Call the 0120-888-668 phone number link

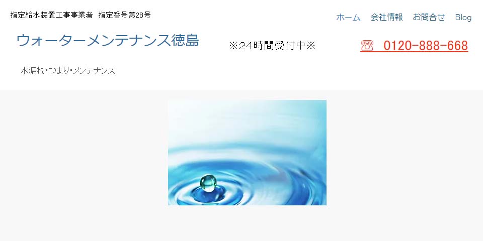pyautogui.click(x=426, y=46)
